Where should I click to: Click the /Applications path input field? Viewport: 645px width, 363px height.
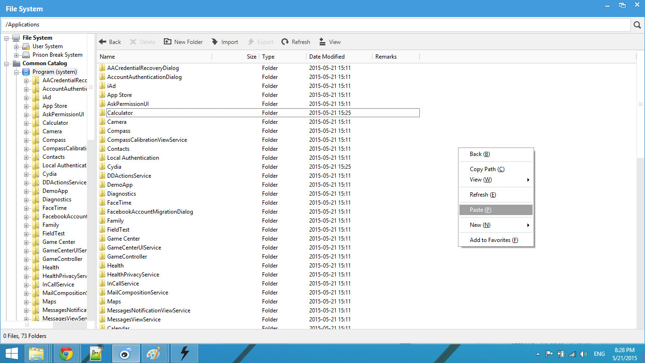point(315,25)
